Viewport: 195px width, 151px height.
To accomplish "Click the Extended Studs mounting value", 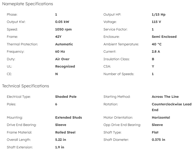I will (68, 118).
